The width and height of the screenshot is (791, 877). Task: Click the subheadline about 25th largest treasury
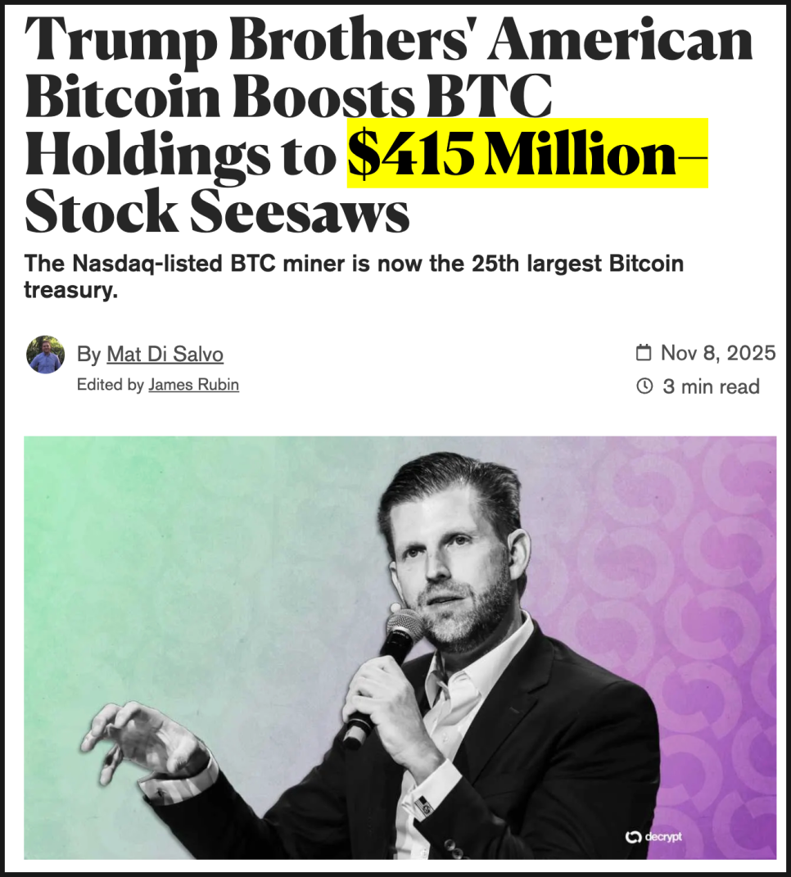click(354, 276)
